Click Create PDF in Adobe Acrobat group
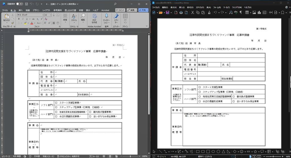Screen dimensions: 291x158 (x=94, y=18)
